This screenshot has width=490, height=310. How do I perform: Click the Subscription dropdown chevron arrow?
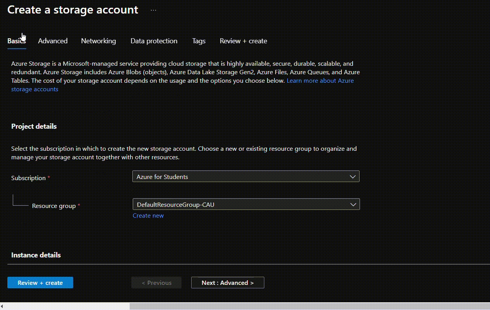tap(353, 177)
